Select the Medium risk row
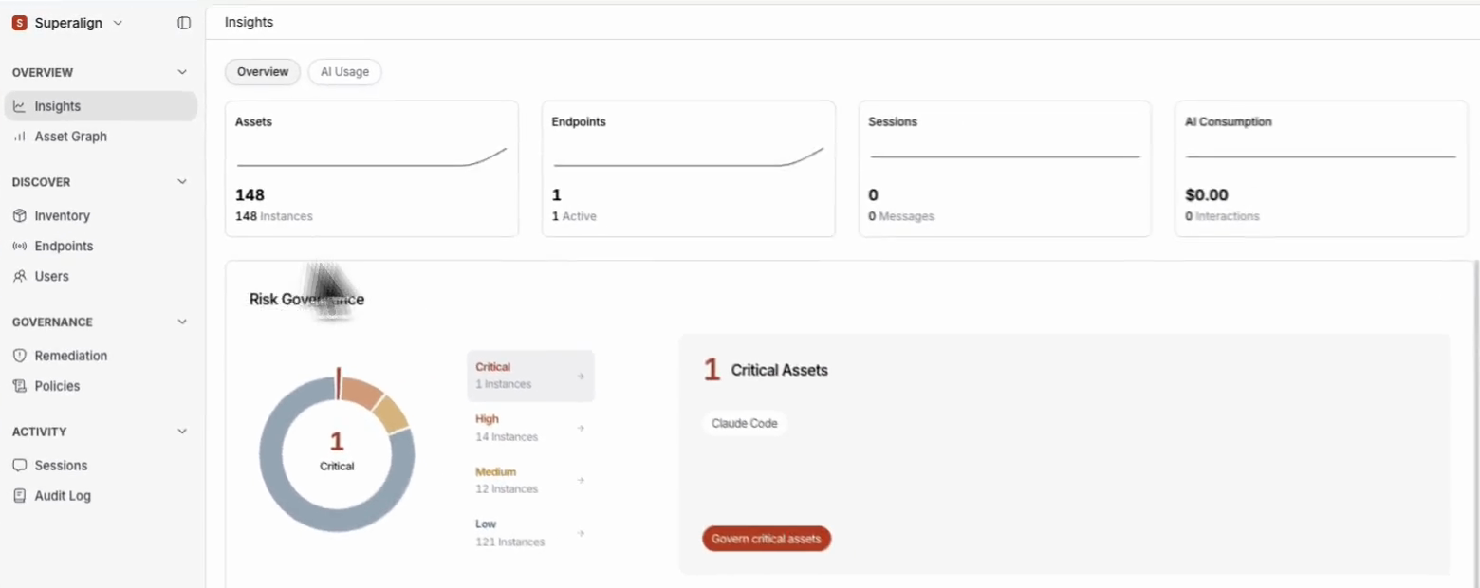1480x588 pixels. [x=530, y=480]
